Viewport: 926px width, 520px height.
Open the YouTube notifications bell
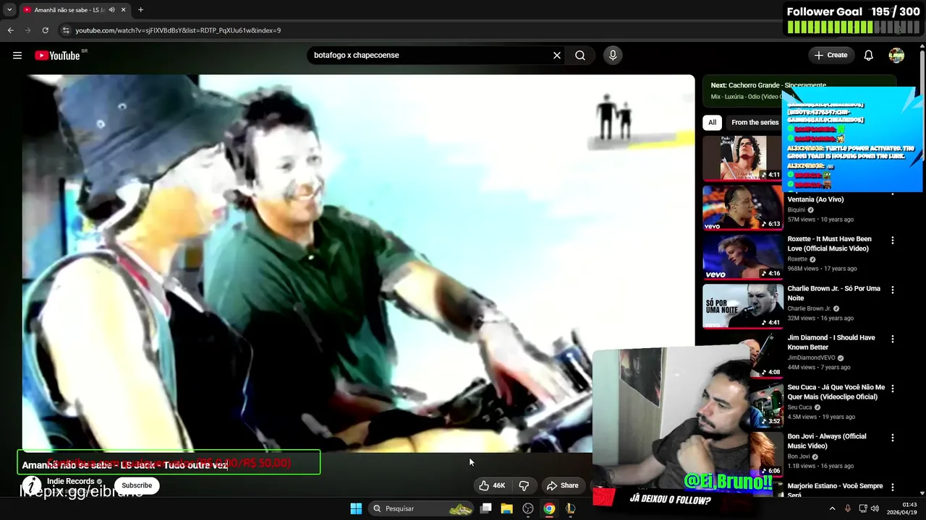click(869, 56)
